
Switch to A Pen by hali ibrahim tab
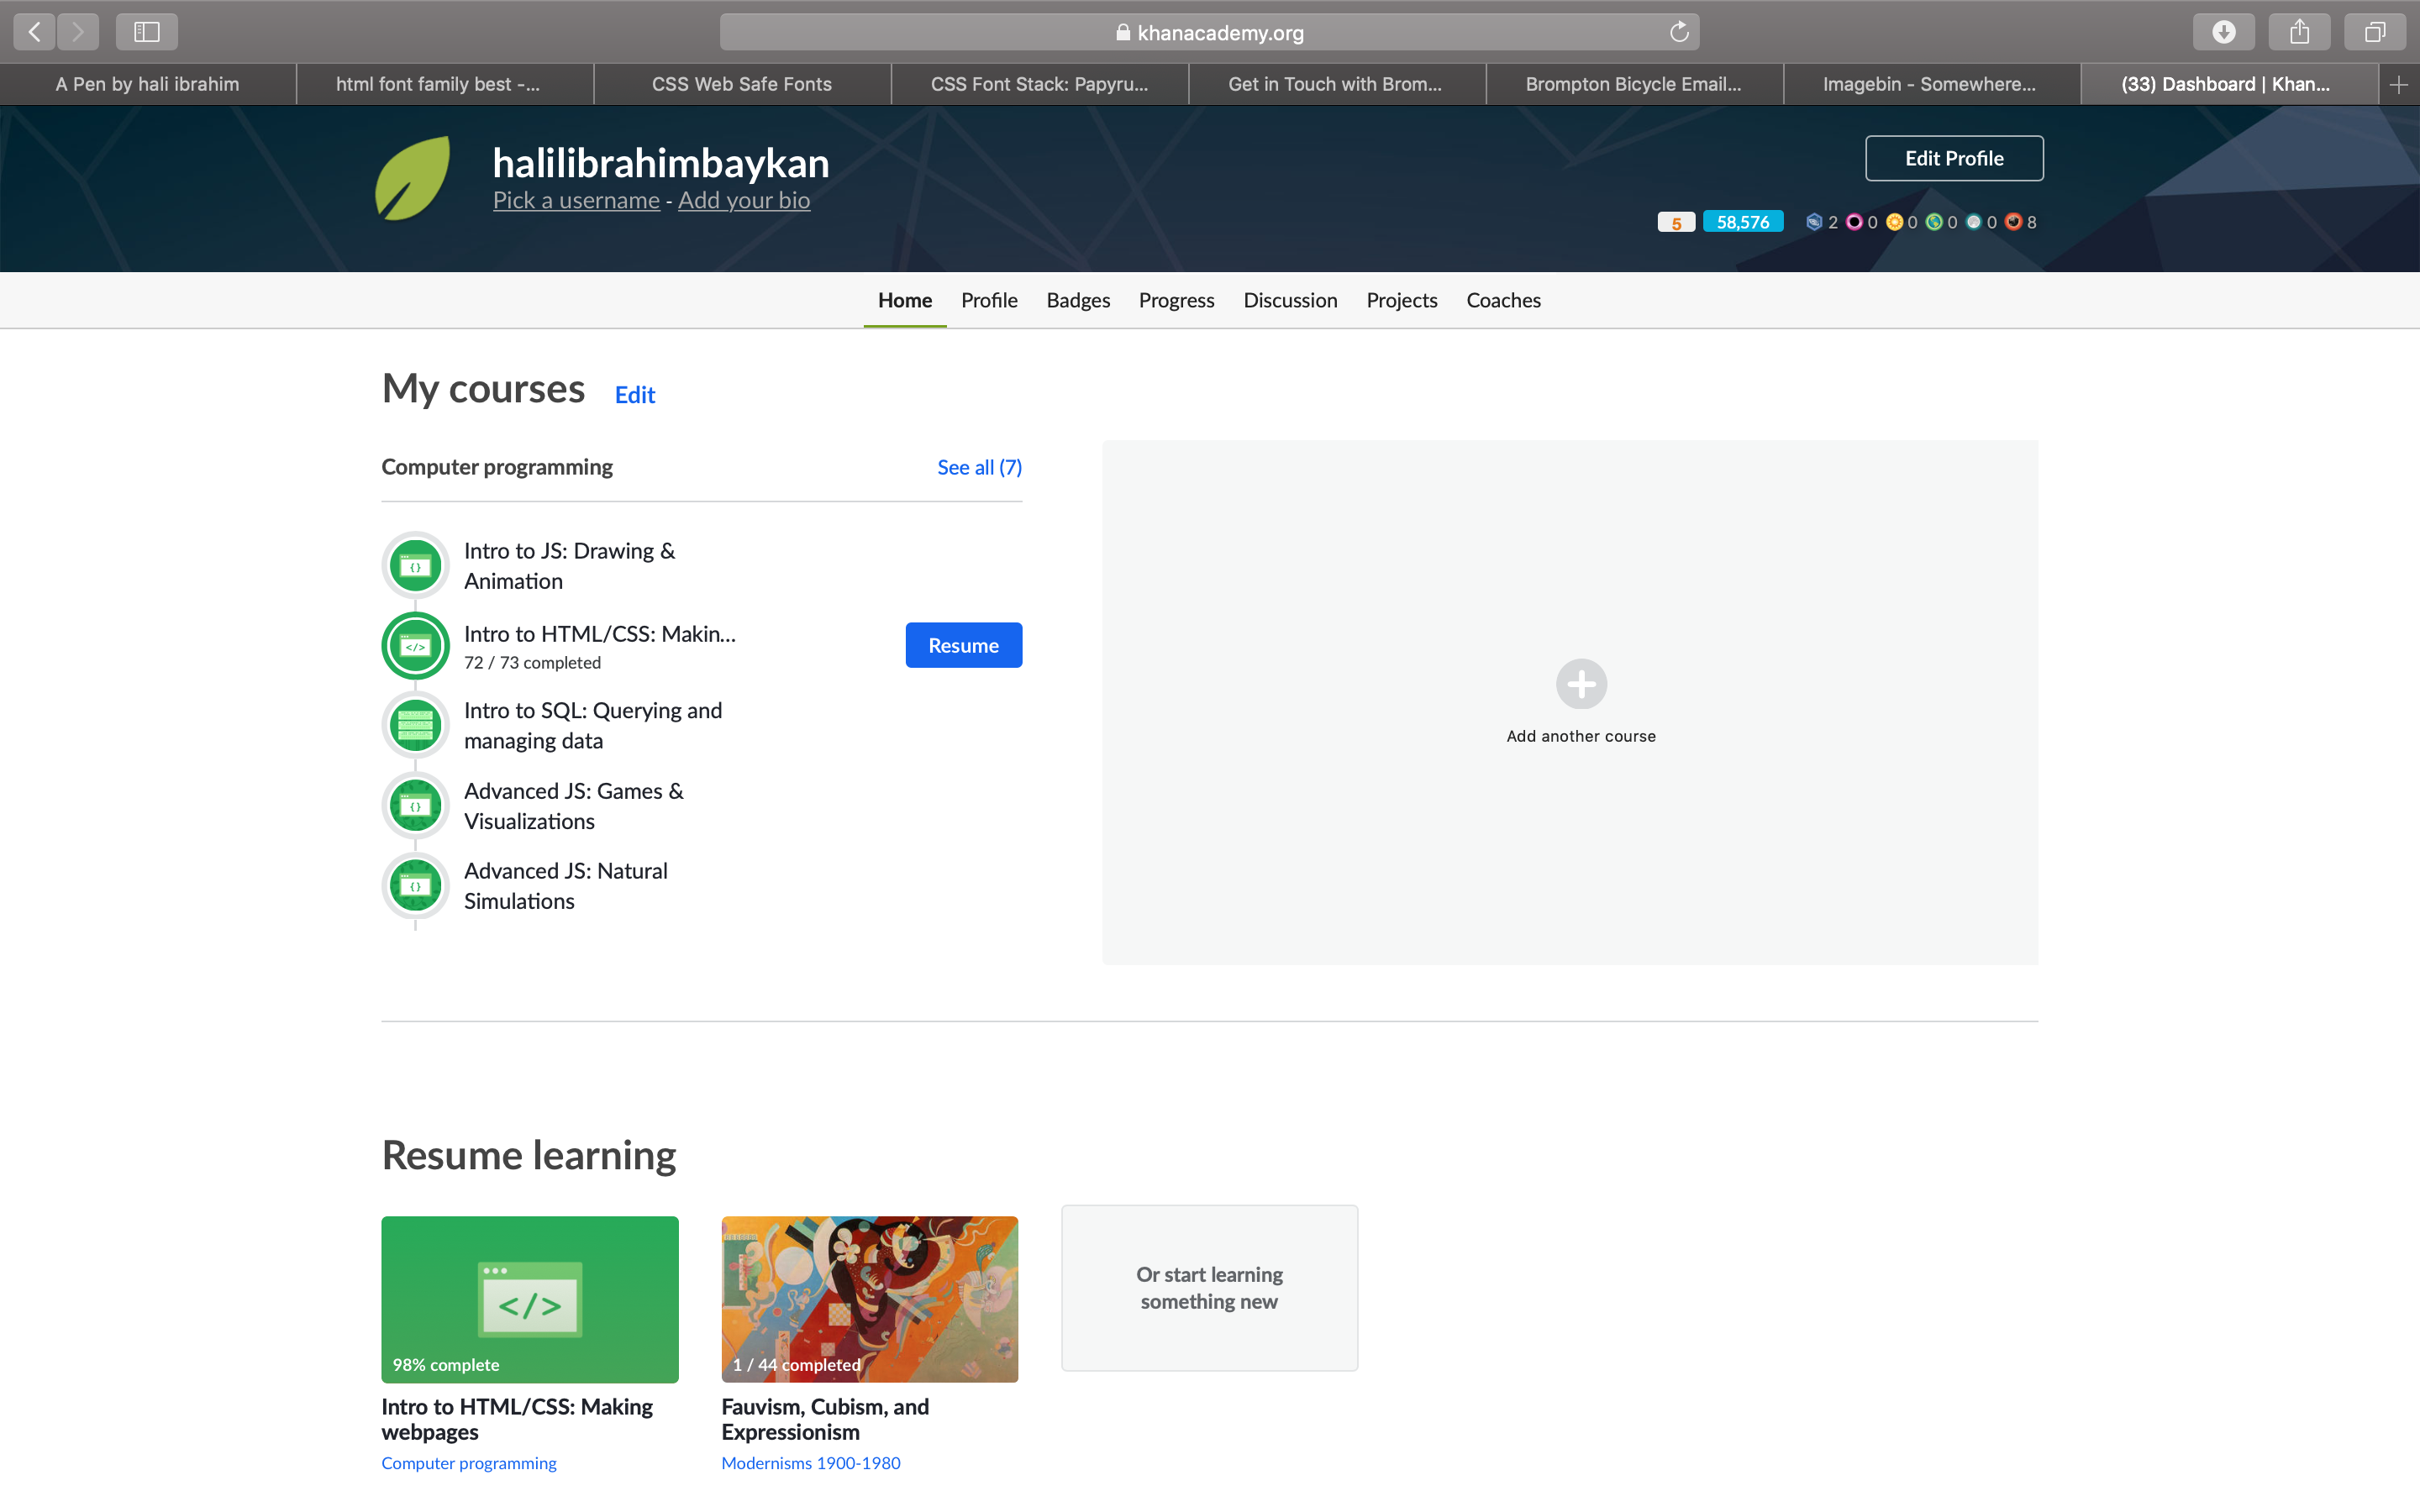pos(148,85)
